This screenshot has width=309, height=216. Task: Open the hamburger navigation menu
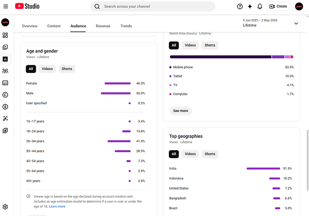click(x=6, y=7)
